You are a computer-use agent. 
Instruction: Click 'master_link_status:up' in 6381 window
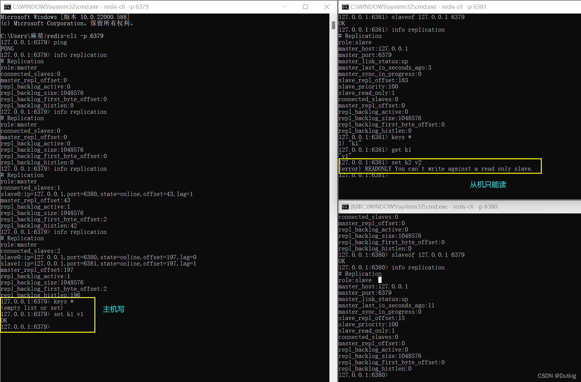click(x=373, y=61)
